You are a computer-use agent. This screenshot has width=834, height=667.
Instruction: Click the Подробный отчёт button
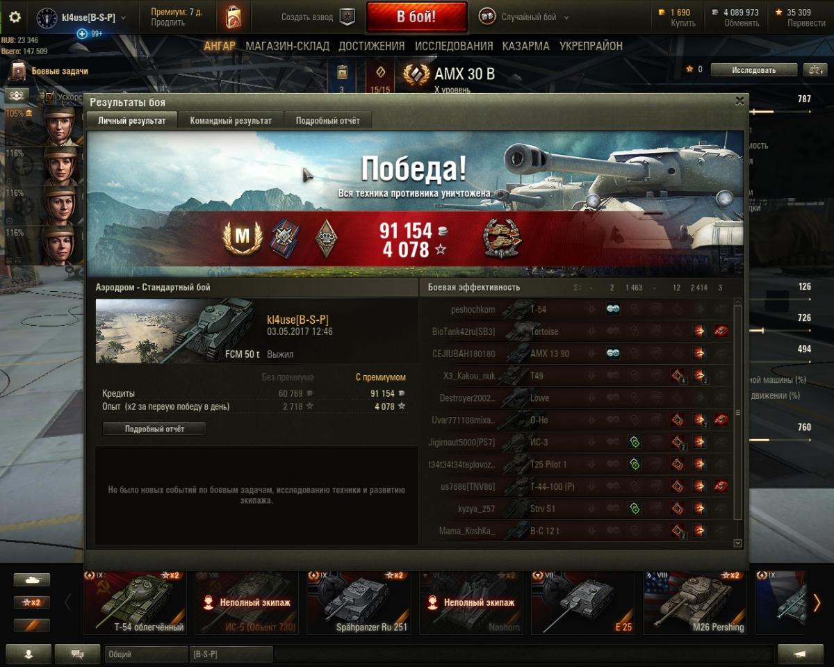pyautogui.click(x=154, y=429)
